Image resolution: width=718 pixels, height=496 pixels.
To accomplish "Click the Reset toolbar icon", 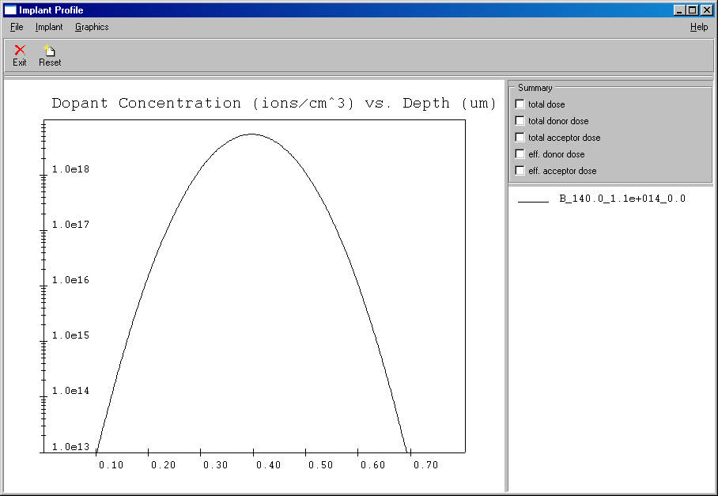I will coord(50,50).
